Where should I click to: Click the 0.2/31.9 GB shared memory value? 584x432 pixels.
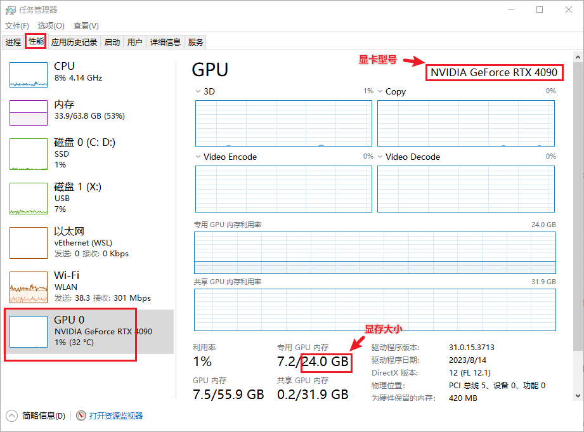(x=313, y=395)
